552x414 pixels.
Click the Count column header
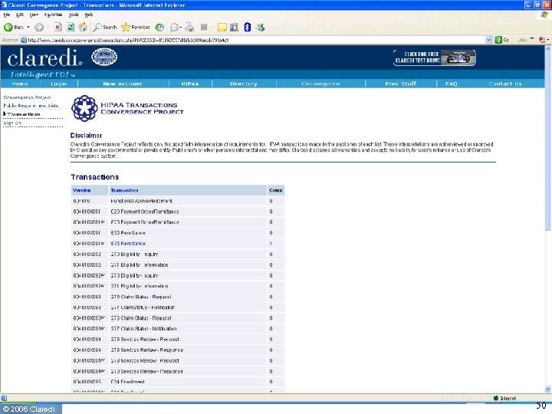tap(276, 190)
